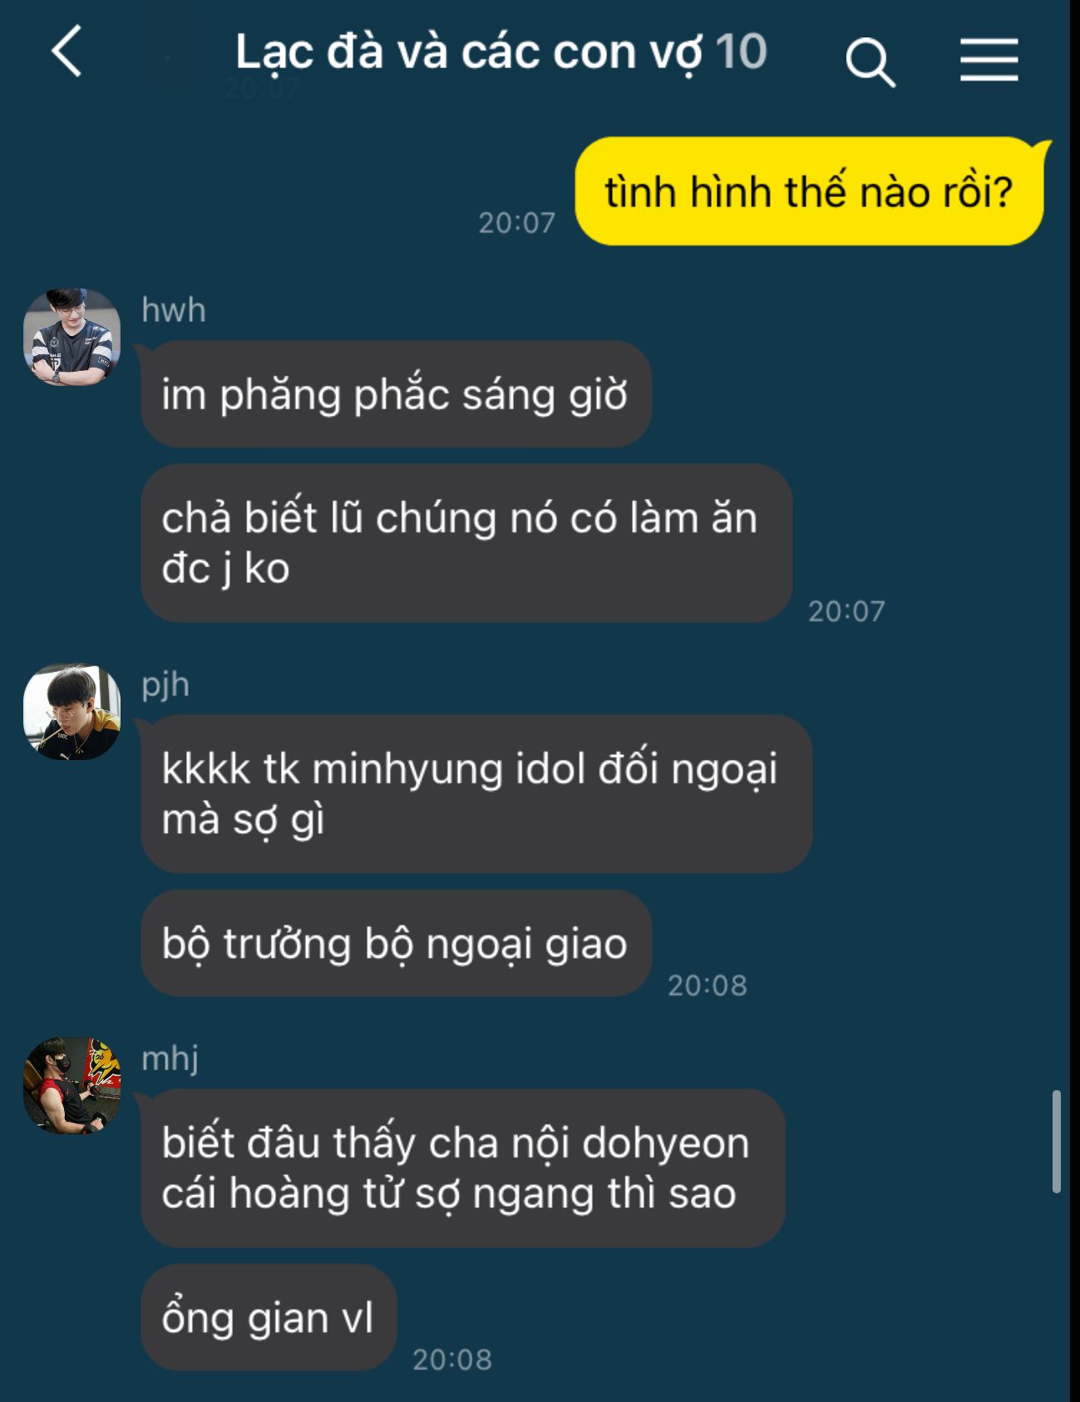
Task: Select message ổng gian vl
Action: click(269, 1317)
